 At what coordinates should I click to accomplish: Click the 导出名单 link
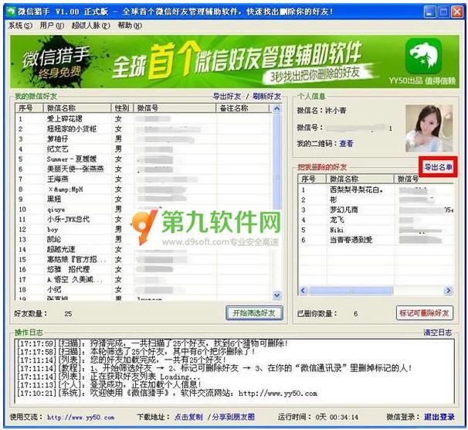[438, 167]
